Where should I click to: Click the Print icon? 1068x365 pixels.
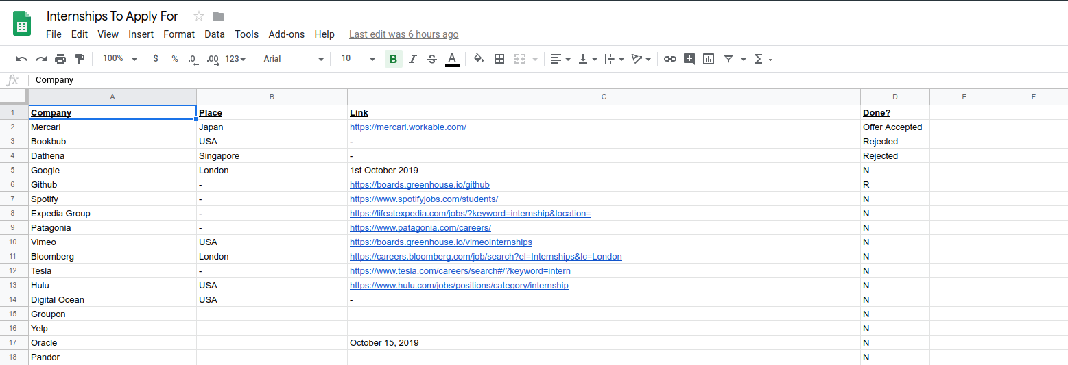[60, 59]
